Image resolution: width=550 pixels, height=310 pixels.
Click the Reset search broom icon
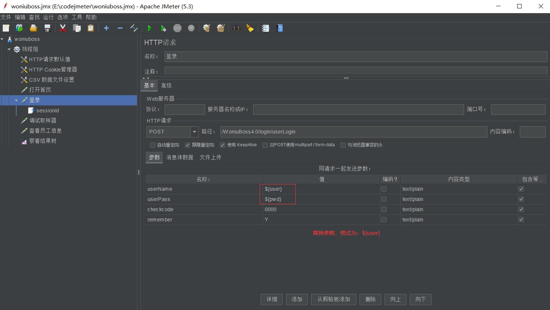250,28
